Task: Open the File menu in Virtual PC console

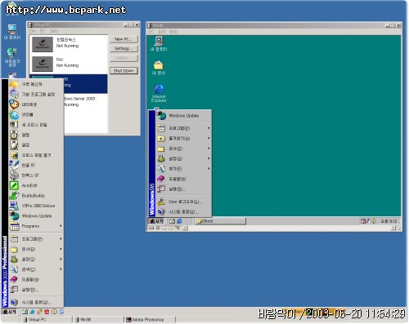Action: tap(33, 31)
